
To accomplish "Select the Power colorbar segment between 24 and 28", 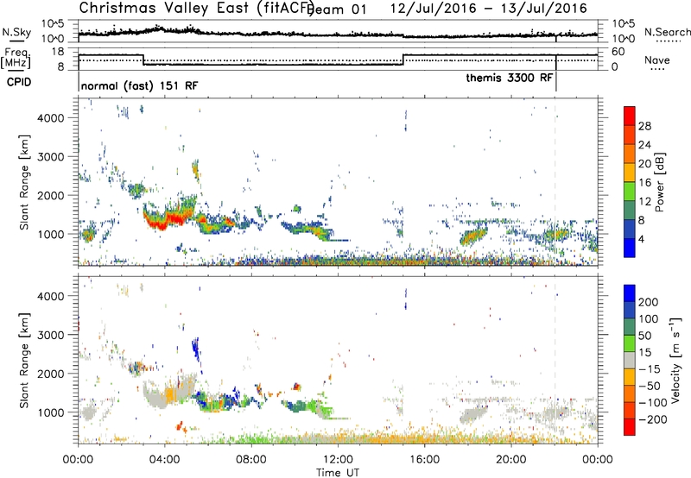I will 630,135.
